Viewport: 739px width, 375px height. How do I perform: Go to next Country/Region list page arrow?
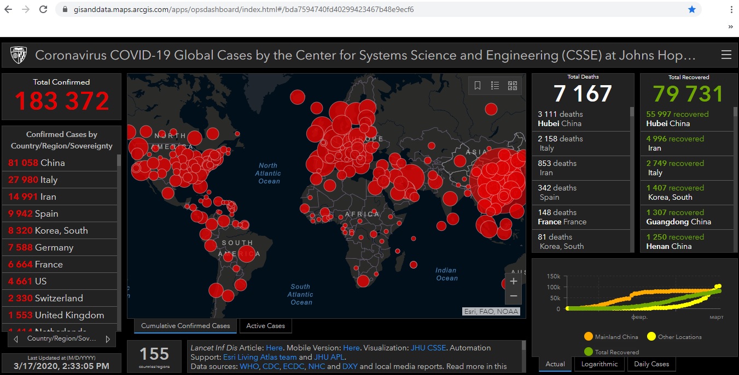107,339
